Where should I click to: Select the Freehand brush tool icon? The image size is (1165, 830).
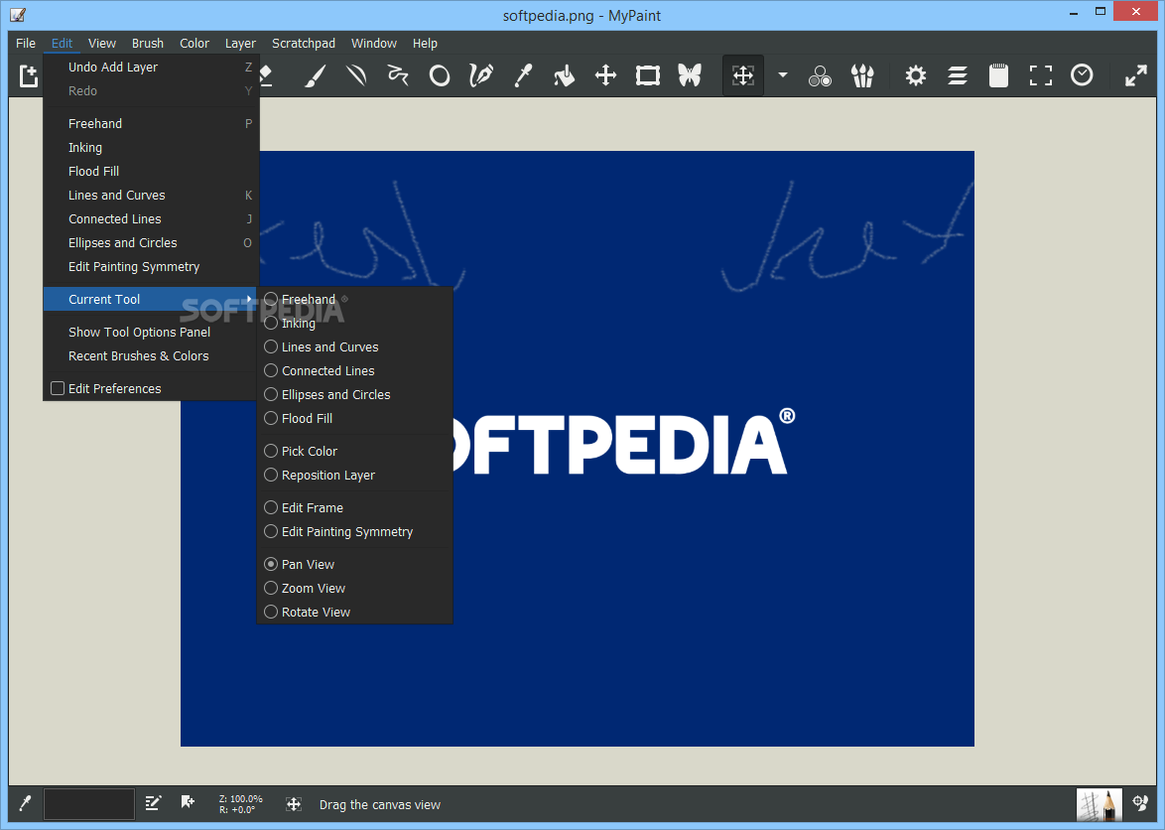(316, 75)
